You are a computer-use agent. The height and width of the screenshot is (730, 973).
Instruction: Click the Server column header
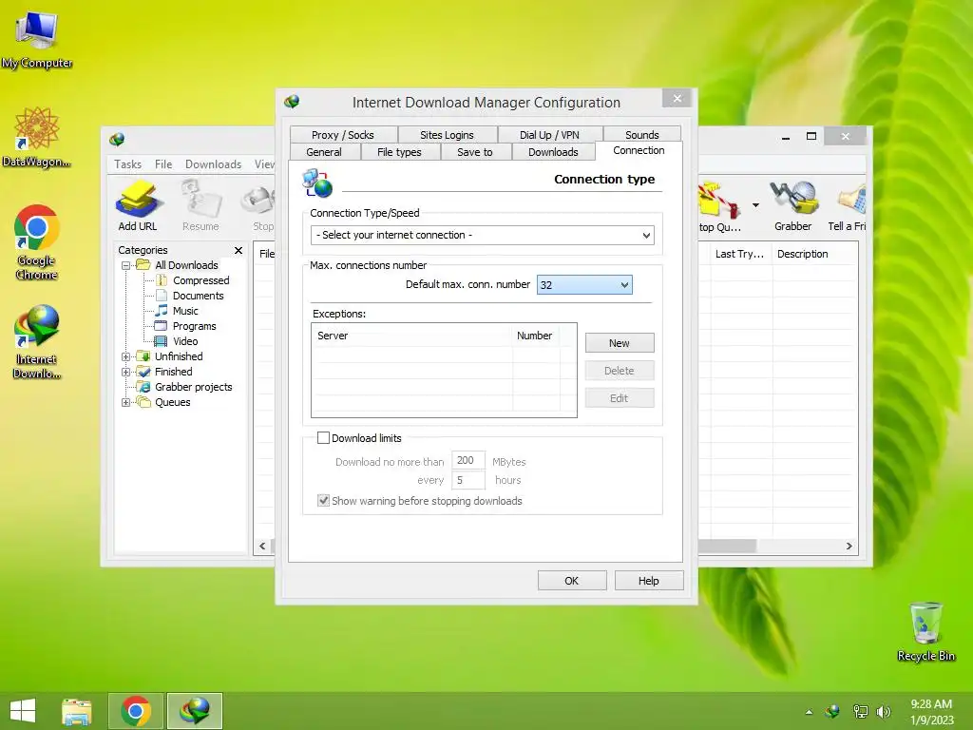[x=412, y=336]
